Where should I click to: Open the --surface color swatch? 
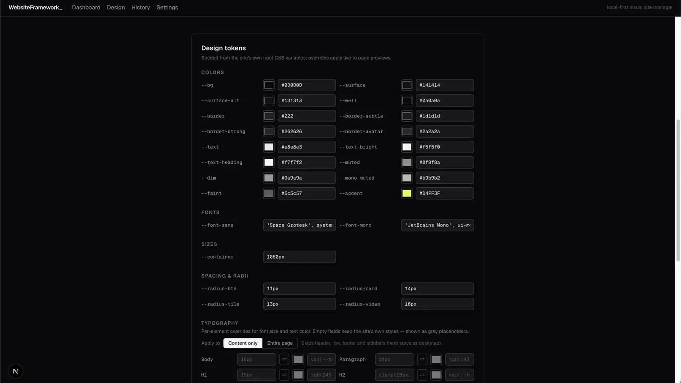point(407,85)
